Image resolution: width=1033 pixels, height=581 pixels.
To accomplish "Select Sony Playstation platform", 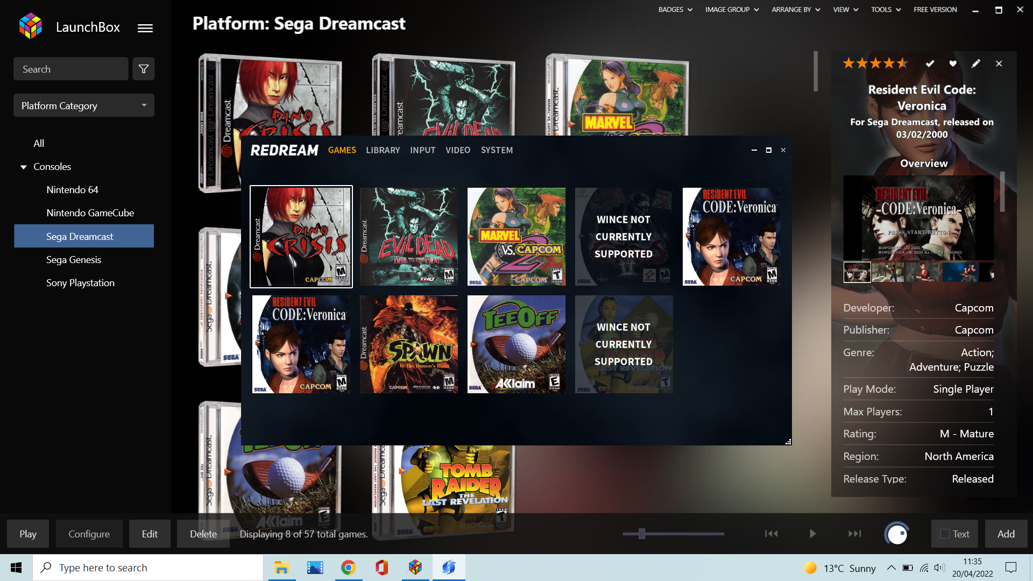I will [80, 283].
